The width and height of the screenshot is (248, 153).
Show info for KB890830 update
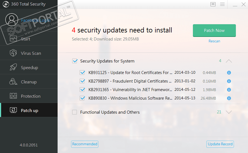(229, 98)
